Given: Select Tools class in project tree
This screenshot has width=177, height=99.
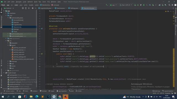Looking at the screenshot, I should (14, 32).
